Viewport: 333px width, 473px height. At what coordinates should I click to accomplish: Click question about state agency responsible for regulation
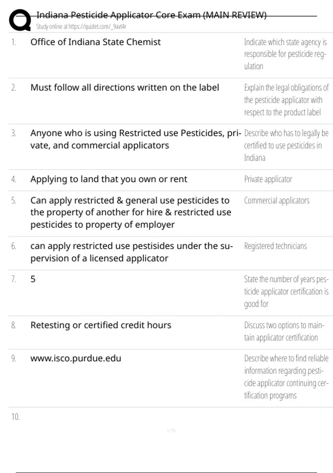coord(285,54)
